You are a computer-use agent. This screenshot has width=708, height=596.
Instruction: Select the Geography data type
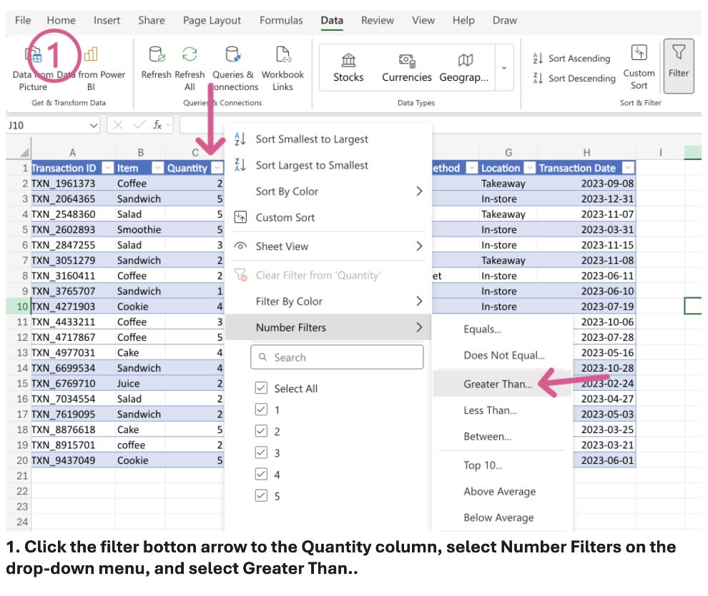point(464,68)
